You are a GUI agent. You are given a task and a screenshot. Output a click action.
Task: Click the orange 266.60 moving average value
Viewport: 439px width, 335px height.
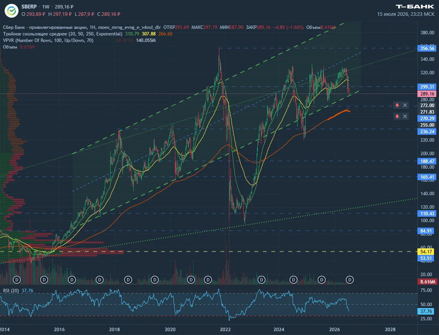click(x=165, y=34)
